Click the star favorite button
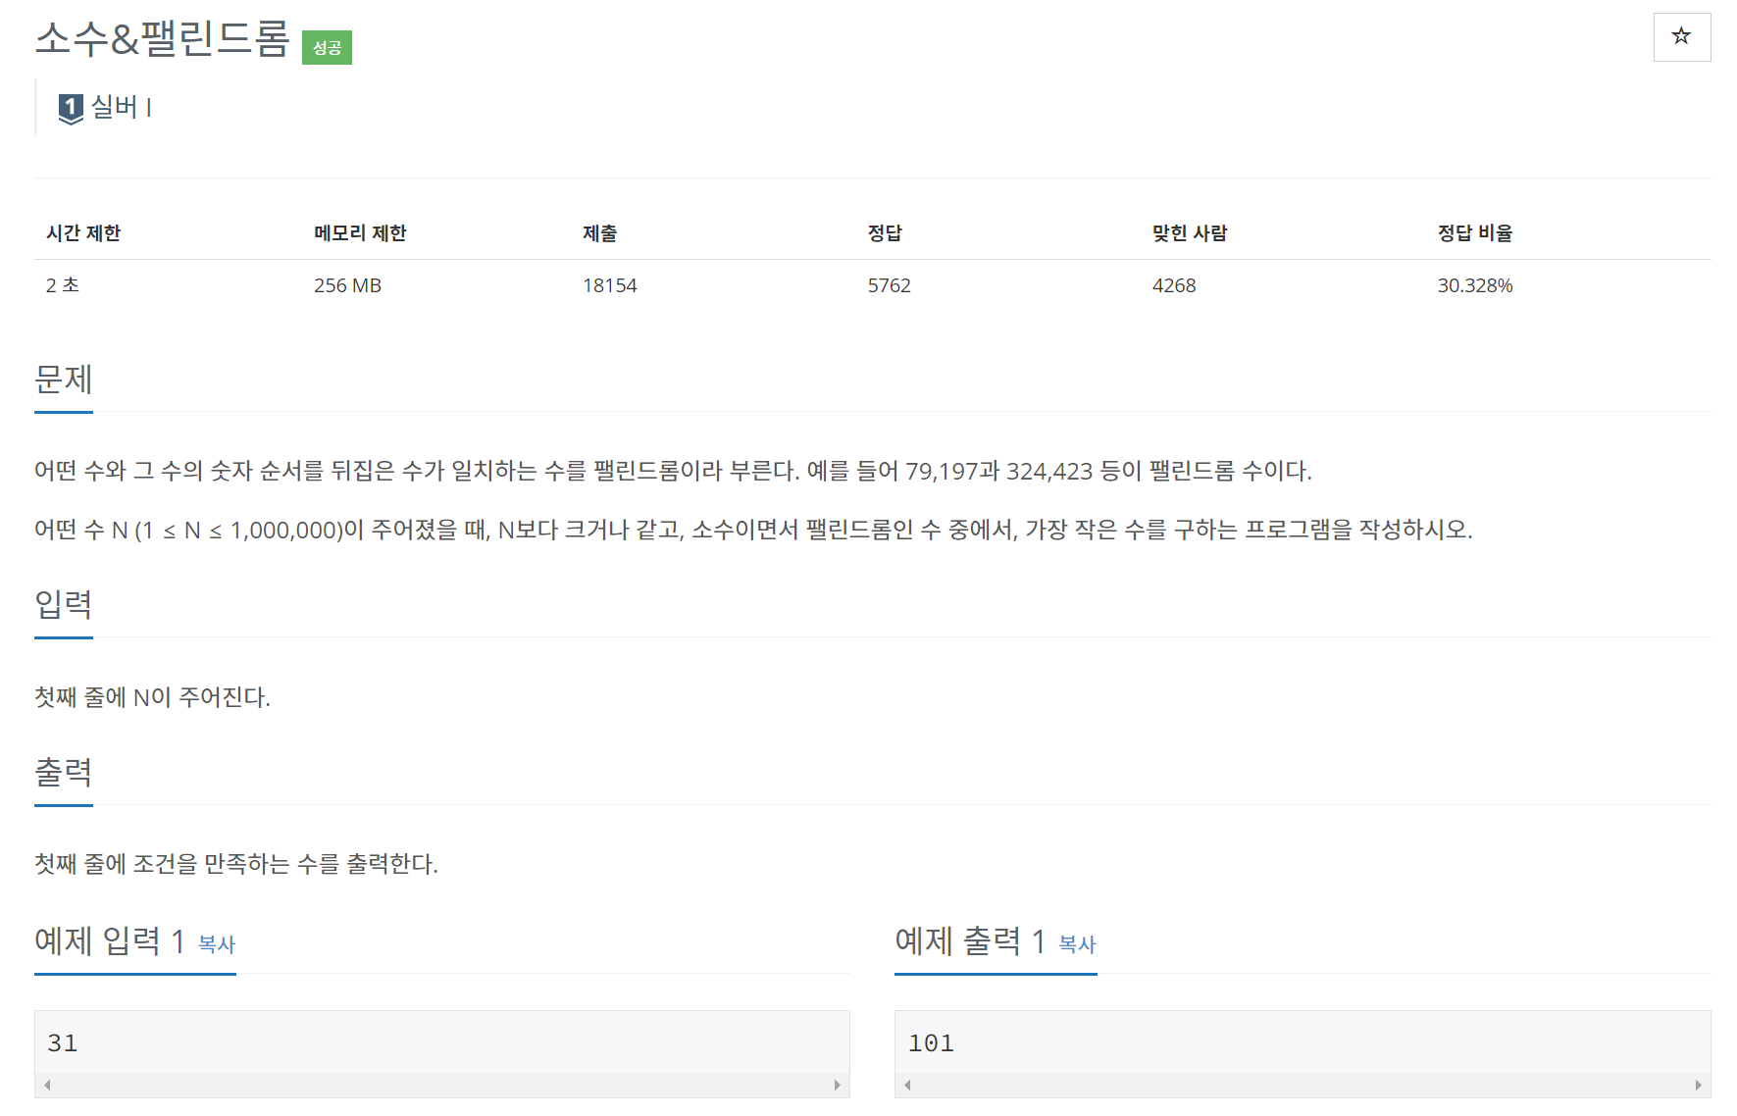The image size is (1737, 1116). (1681, 37)
